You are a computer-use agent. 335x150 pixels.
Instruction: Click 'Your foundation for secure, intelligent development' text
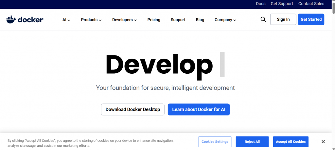(165, 88)
